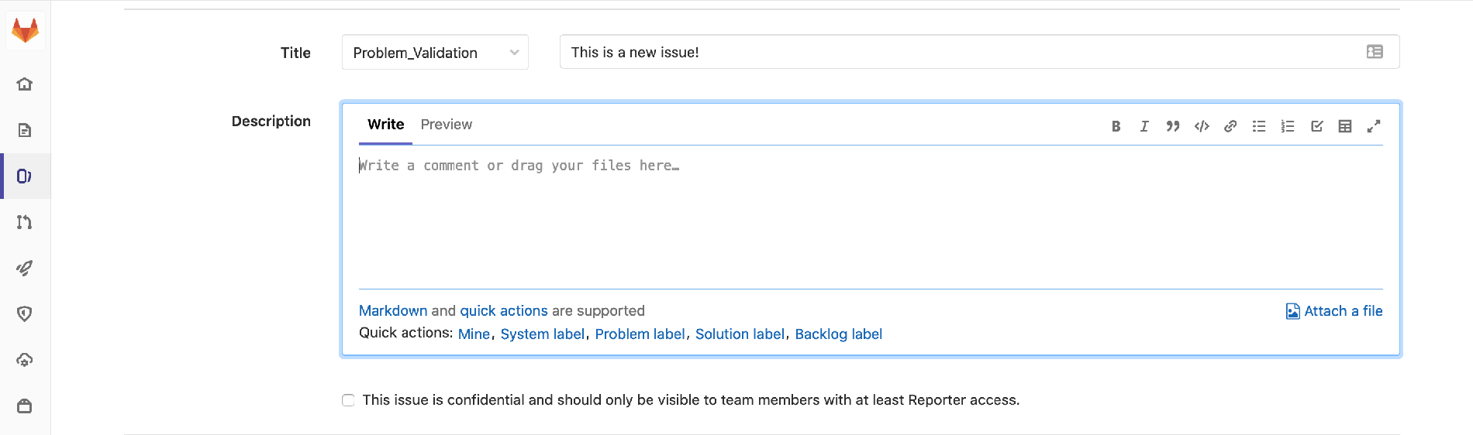Add a link via toolbar icon
Viewport: 1473px width, 435px height.
pyautogui.click(x=1230, y=126)
